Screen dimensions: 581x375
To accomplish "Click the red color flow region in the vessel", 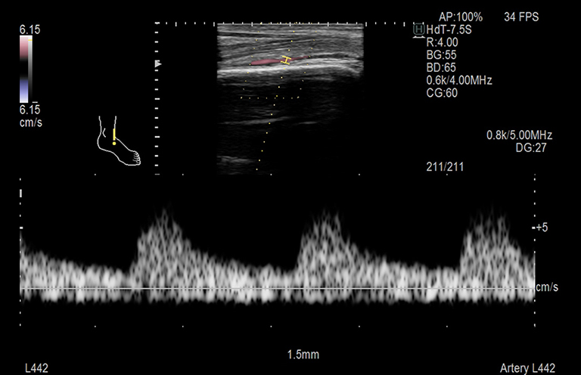I will (x=265, y=60).
